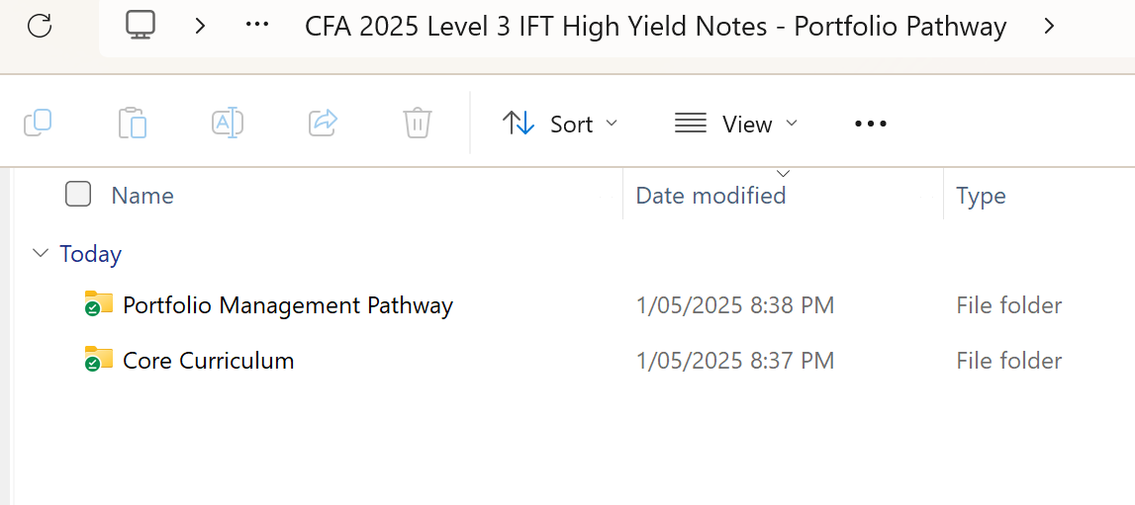
Task: Click the This PC monitor icon
Action: [x=141, y=26]
